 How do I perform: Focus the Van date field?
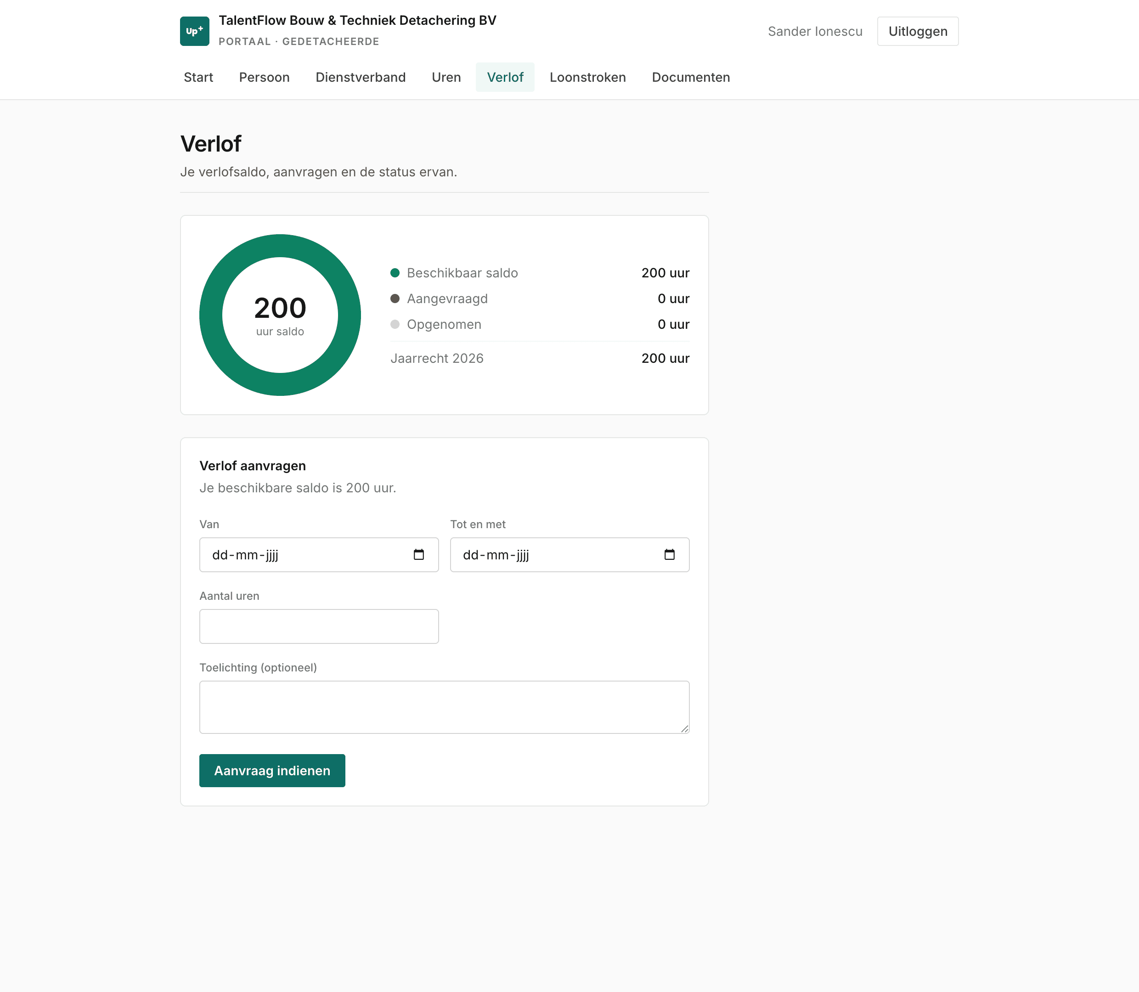coord(319,555)
